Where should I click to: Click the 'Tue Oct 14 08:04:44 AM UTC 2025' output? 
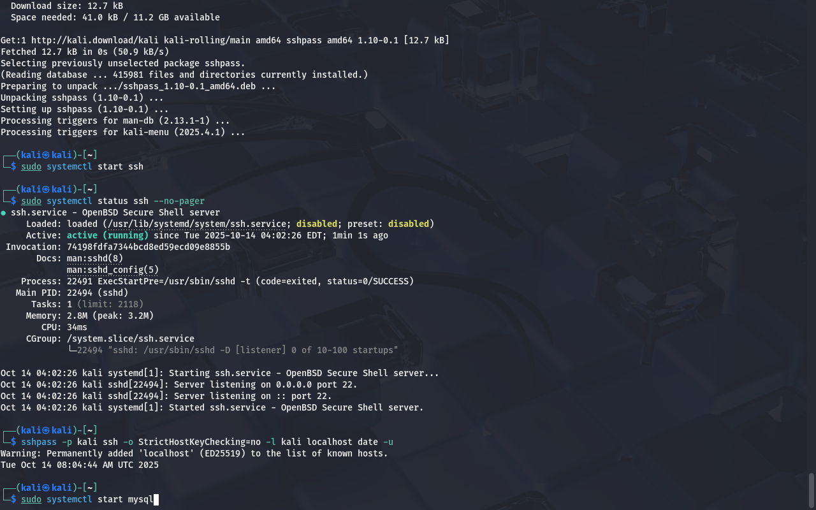pos(80,465)
